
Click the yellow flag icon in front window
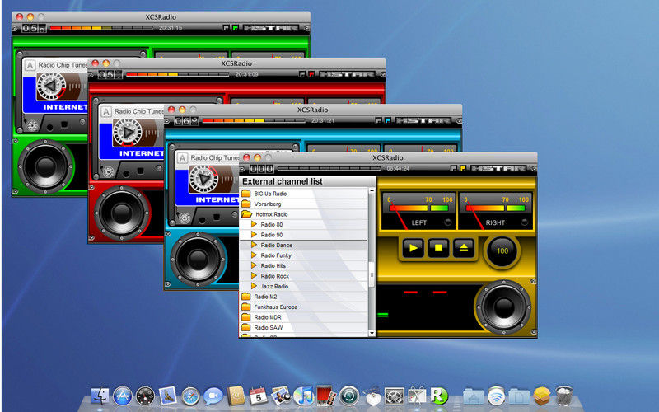click(x=462, y=169)
